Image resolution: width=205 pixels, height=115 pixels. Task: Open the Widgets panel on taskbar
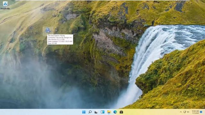click(x=102, y=112)
